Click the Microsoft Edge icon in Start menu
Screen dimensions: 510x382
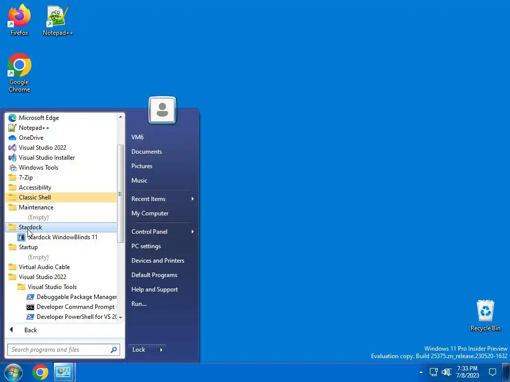pyautogui.click(x=12, y=118)
